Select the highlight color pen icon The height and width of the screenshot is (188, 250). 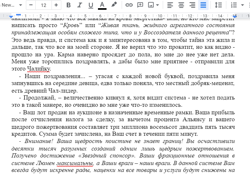pos(114,5)
